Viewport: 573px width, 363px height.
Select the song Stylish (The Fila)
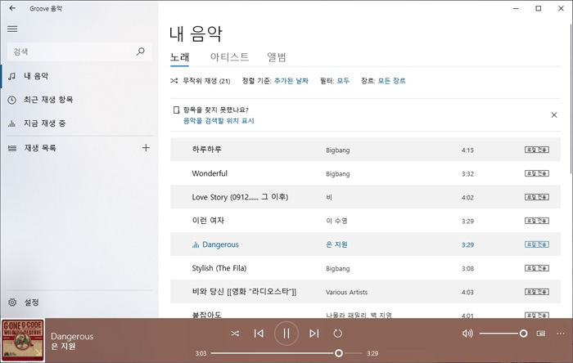point(219,268)
